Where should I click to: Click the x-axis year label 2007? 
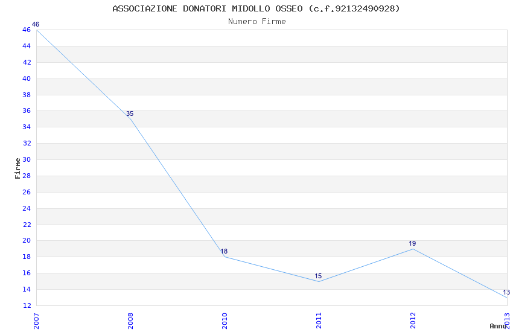pyautogui.click(x=36, y=321)
